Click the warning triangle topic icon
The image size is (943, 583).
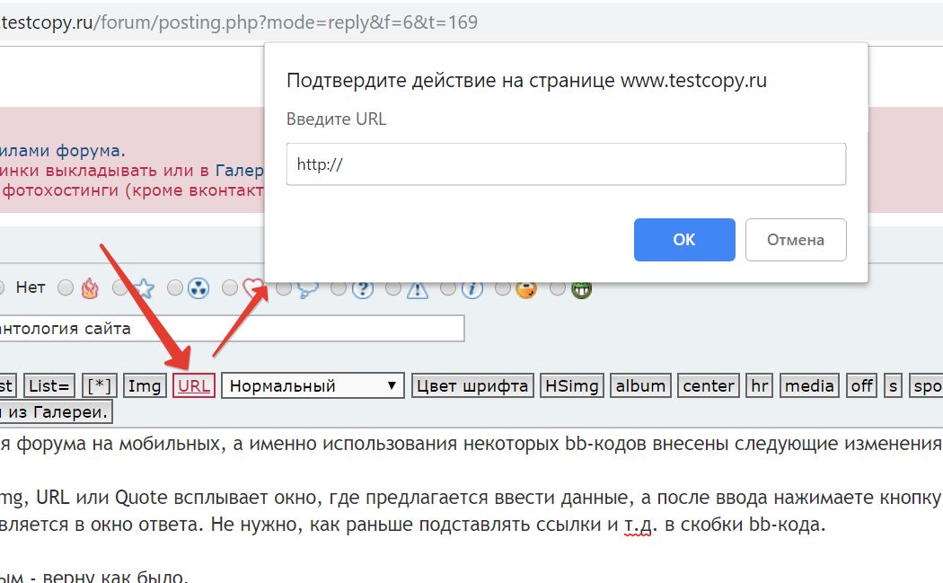pyautogui.click(x=418, y=288)
